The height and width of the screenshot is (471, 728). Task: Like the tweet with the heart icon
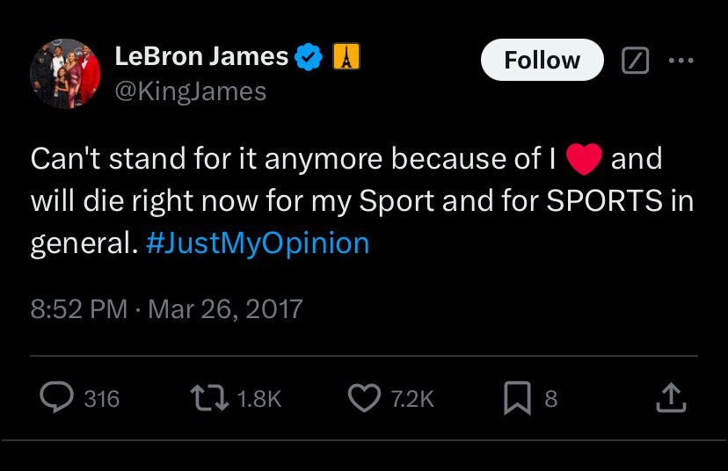click(364, 398)
